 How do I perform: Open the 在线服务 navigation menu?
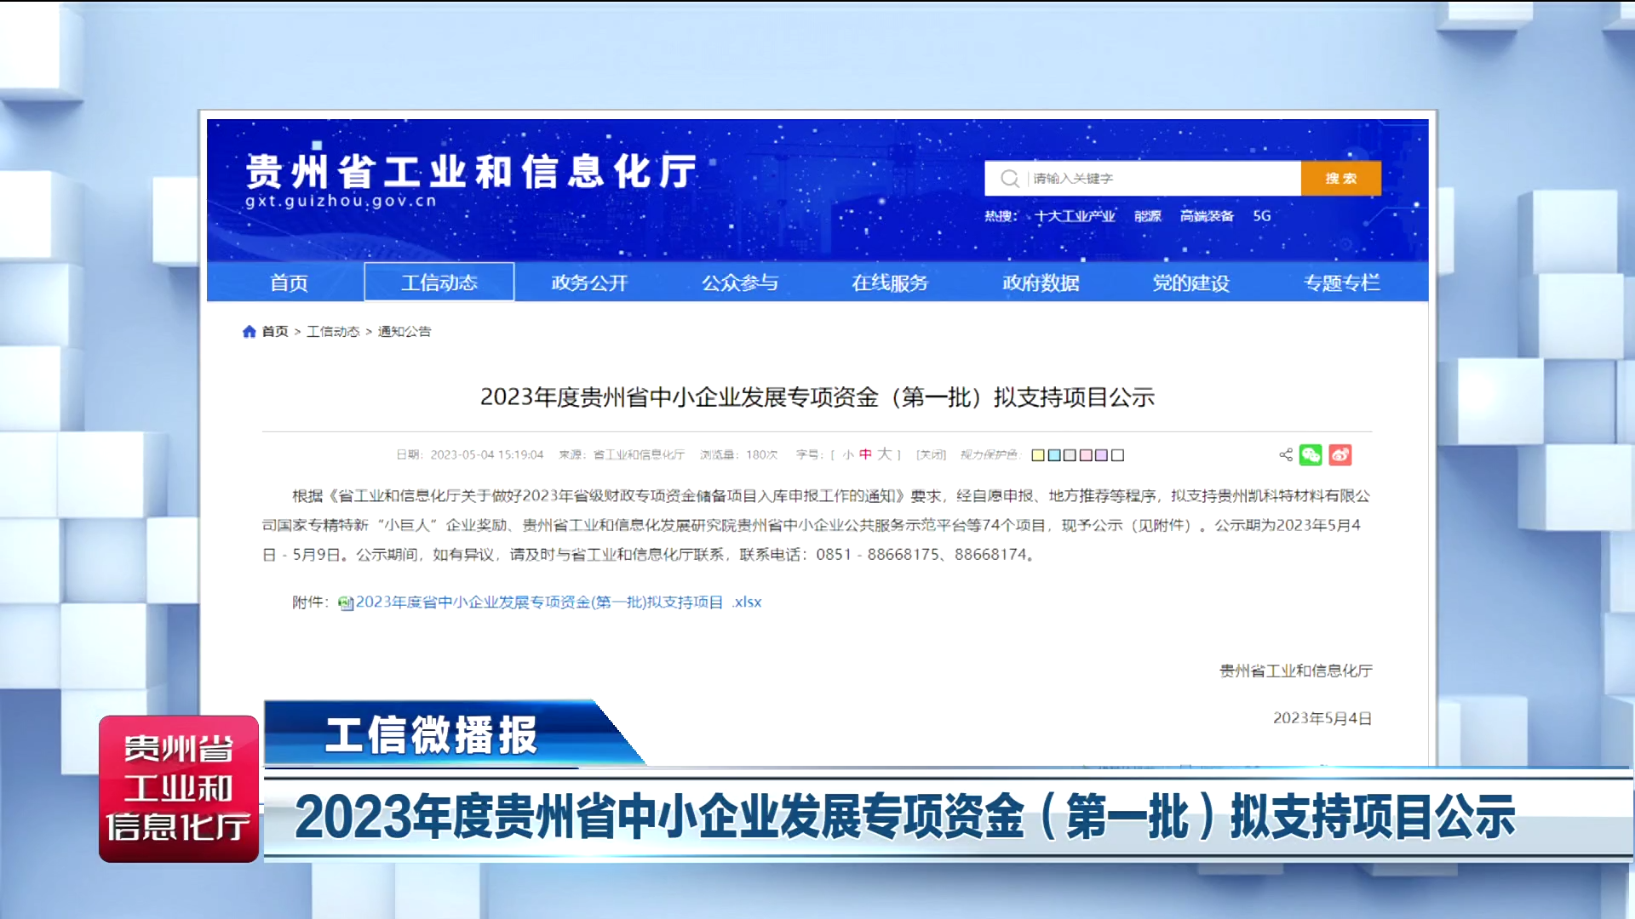[890, 283]
